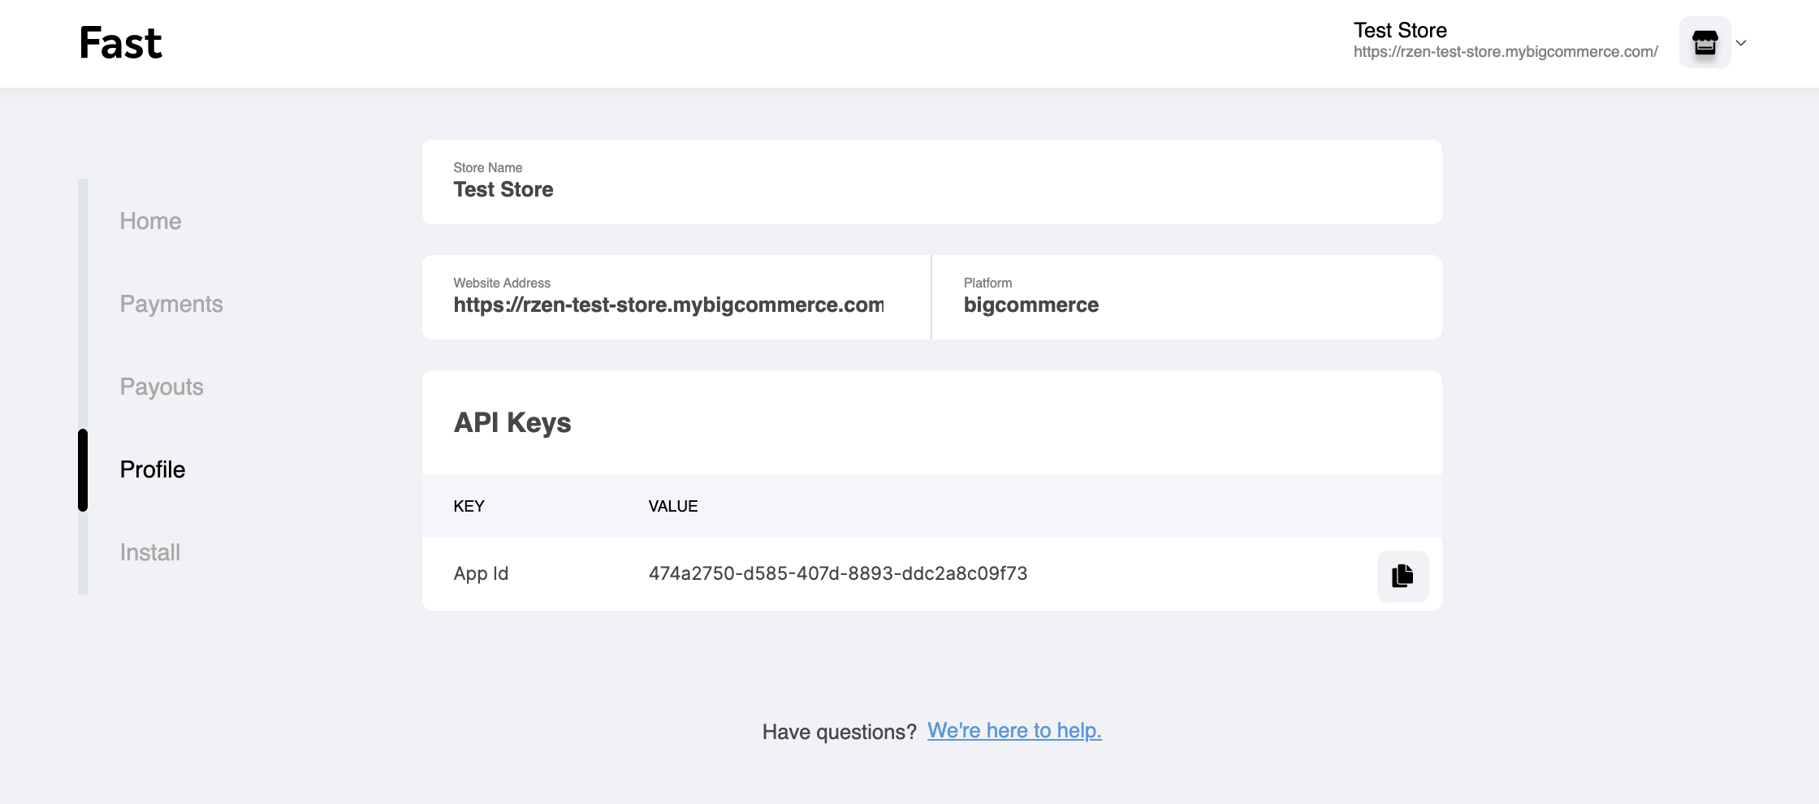Viewport: 1819px width, 804px height.
Task: Select the Website Address field
Action: (x=676, y=297)
